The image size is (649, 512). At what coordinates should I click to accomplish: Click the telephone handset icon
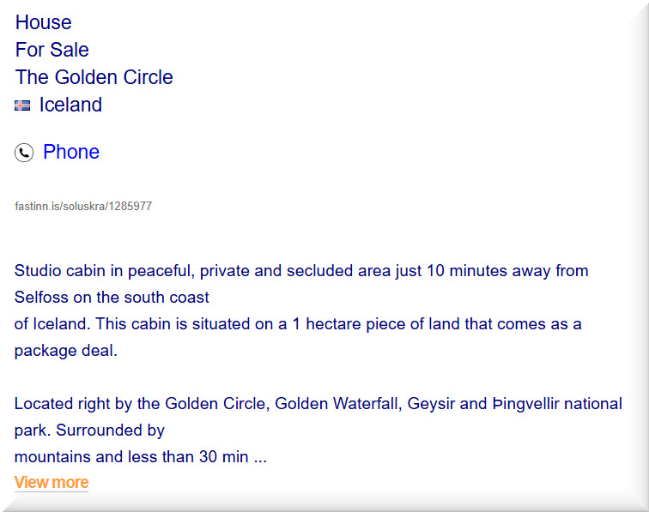24,153
